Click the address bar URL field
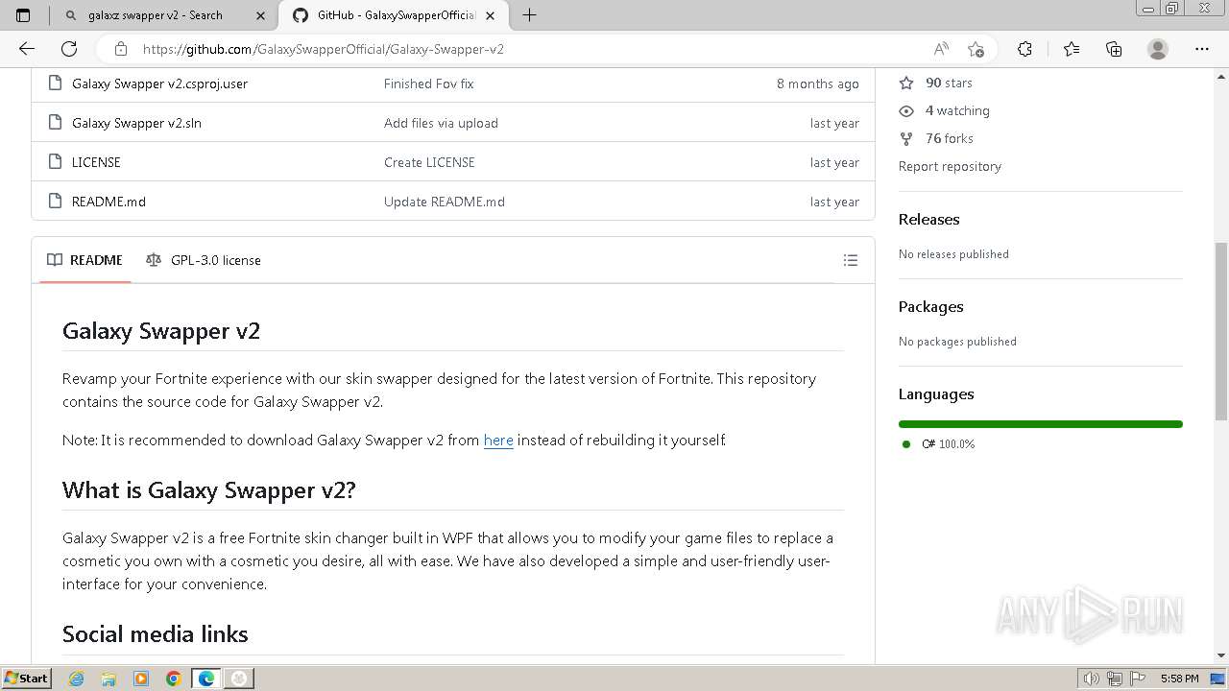Viewport: 1229px width, 691px height. coord(518,49)
